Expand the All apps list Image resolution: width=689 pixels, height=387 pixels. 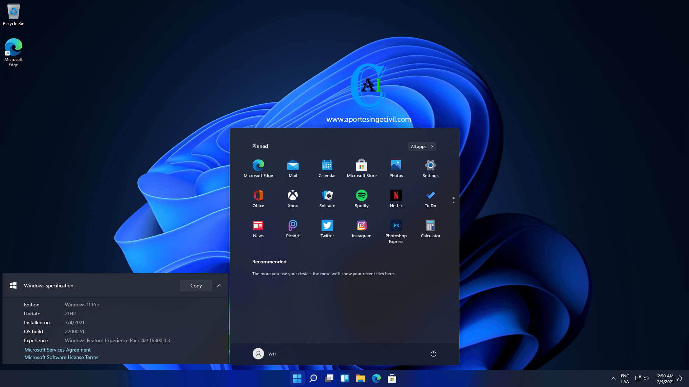point(422,146)
